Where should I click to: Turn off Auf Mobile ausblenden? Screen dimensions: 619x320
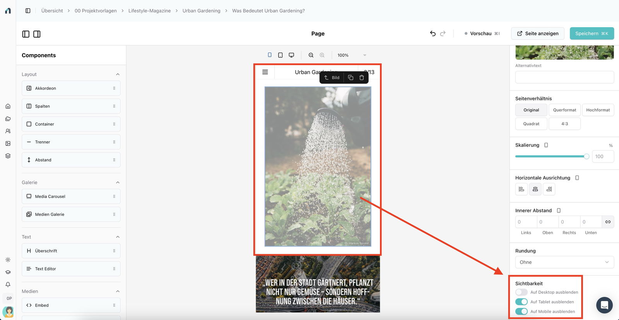coord(521,311)
